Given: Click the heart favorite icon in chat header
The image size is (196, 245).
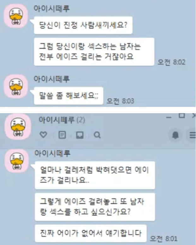Looking at the screenshot, I should pyautogui.click(x=43, y=135).
